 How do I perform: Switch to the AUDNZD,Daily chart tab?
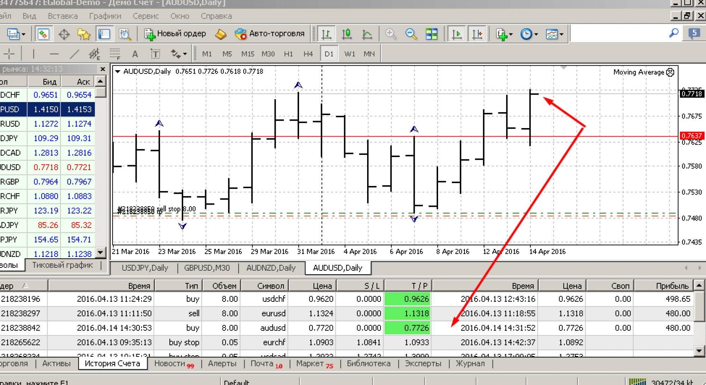point(271,268)
